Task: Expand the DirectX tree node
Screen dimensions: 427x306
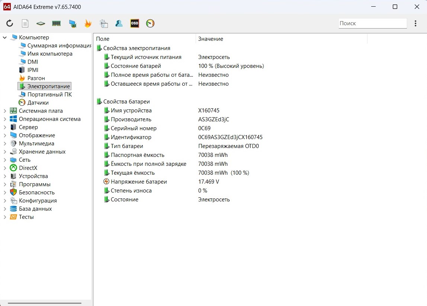Action: click(x=5, y=168)
